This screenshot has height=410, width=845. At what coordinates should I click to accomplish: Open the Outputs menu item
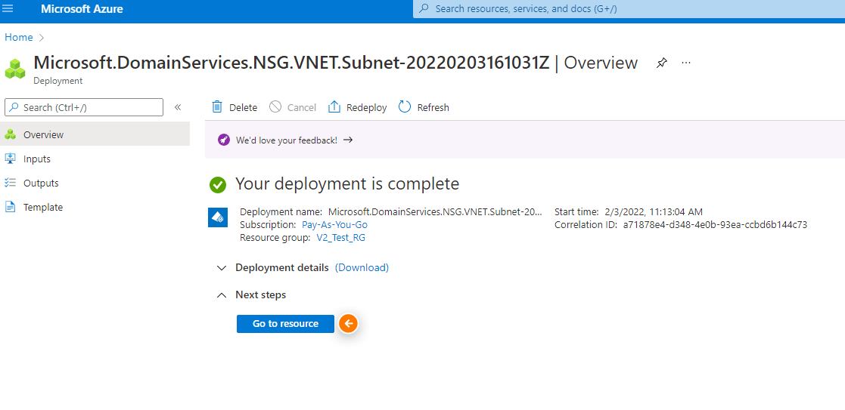point(95,183)
